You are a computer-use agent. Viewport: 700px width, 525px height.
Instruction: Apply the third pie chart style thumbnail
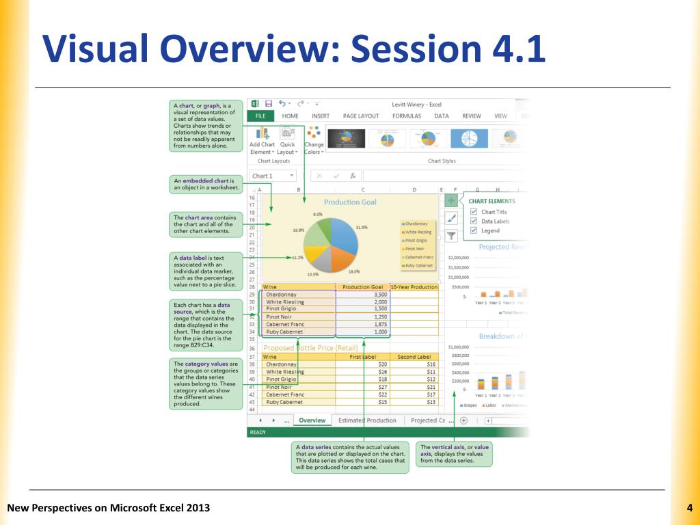coord(428,138)
